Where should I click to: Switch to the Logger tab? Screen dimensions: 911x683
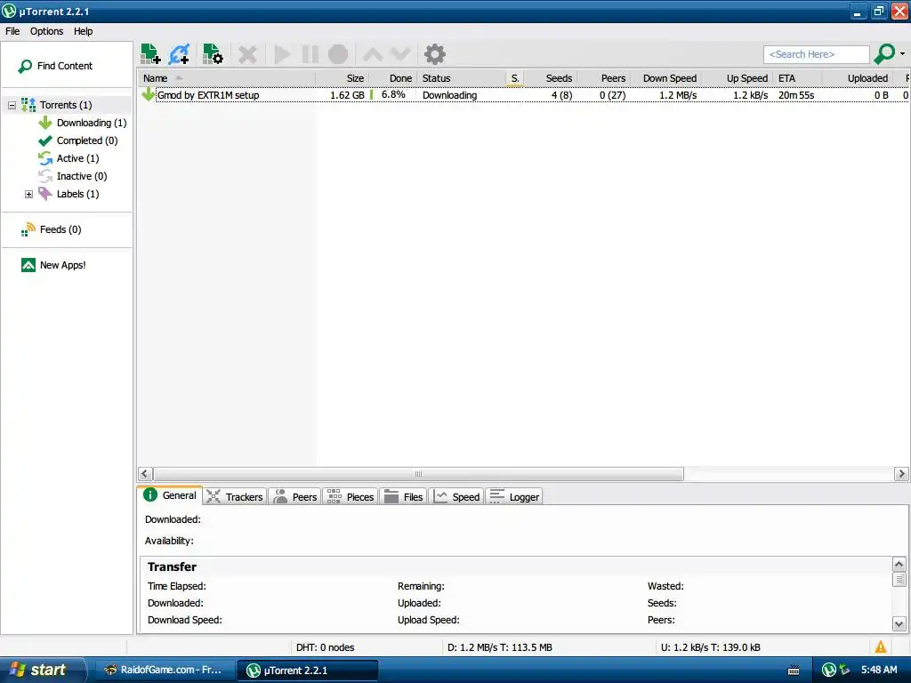(514, 497)
